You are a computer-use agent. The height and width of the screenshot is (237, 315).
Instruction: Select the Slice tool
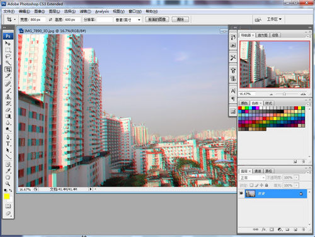[8, 75]
